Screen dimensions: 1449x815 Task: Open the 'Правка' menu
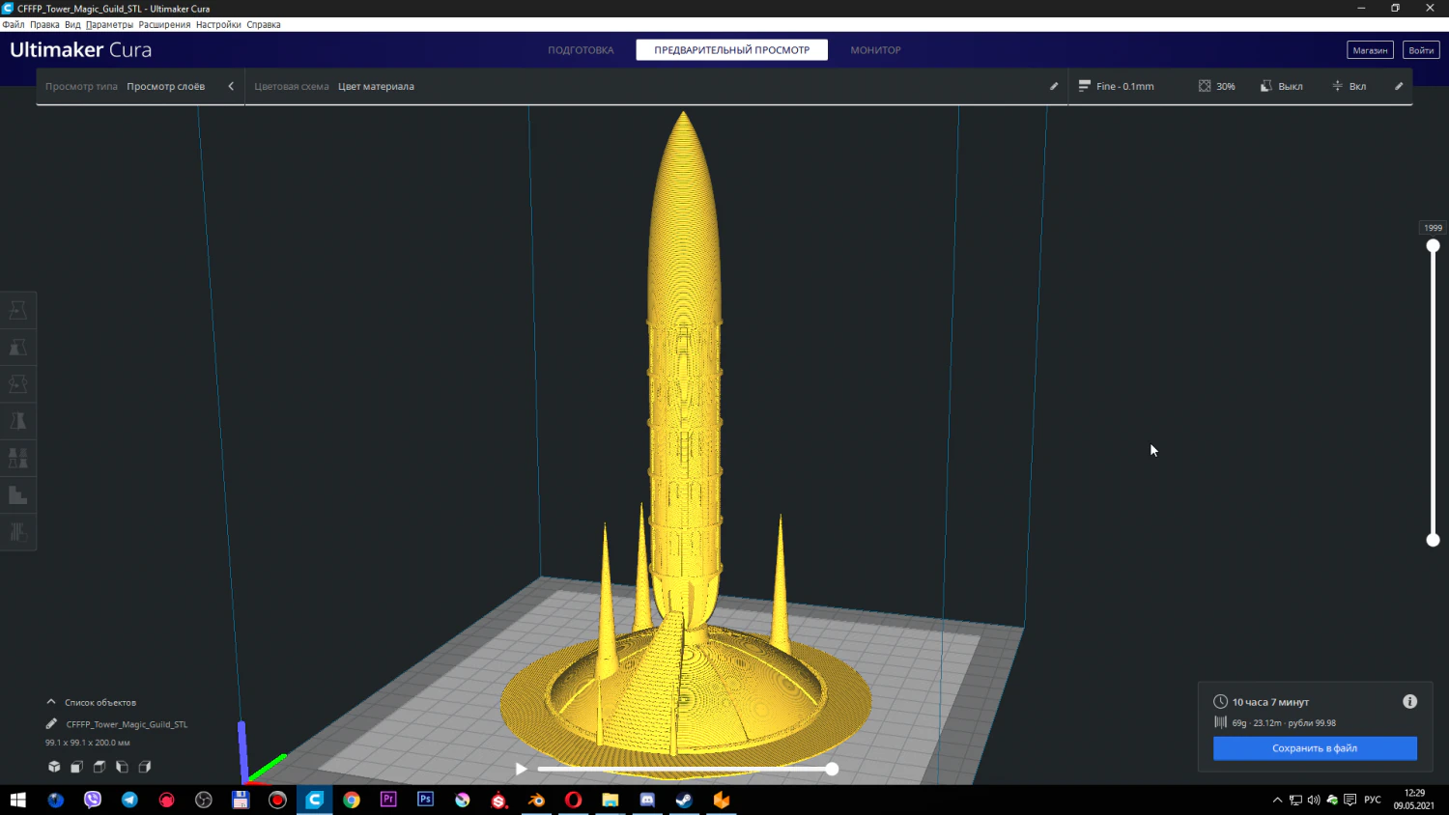(44, 24)
